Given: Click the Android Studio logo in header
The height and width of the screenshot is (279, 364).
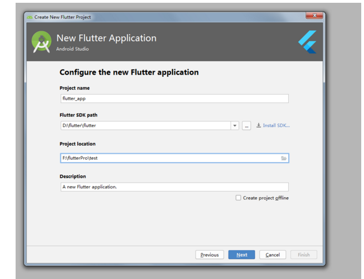Looking at the screenshot, I should (x=42, y=42).
